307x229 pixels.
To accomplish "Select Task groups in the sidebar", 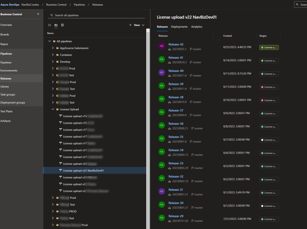I will click(8, 95).
